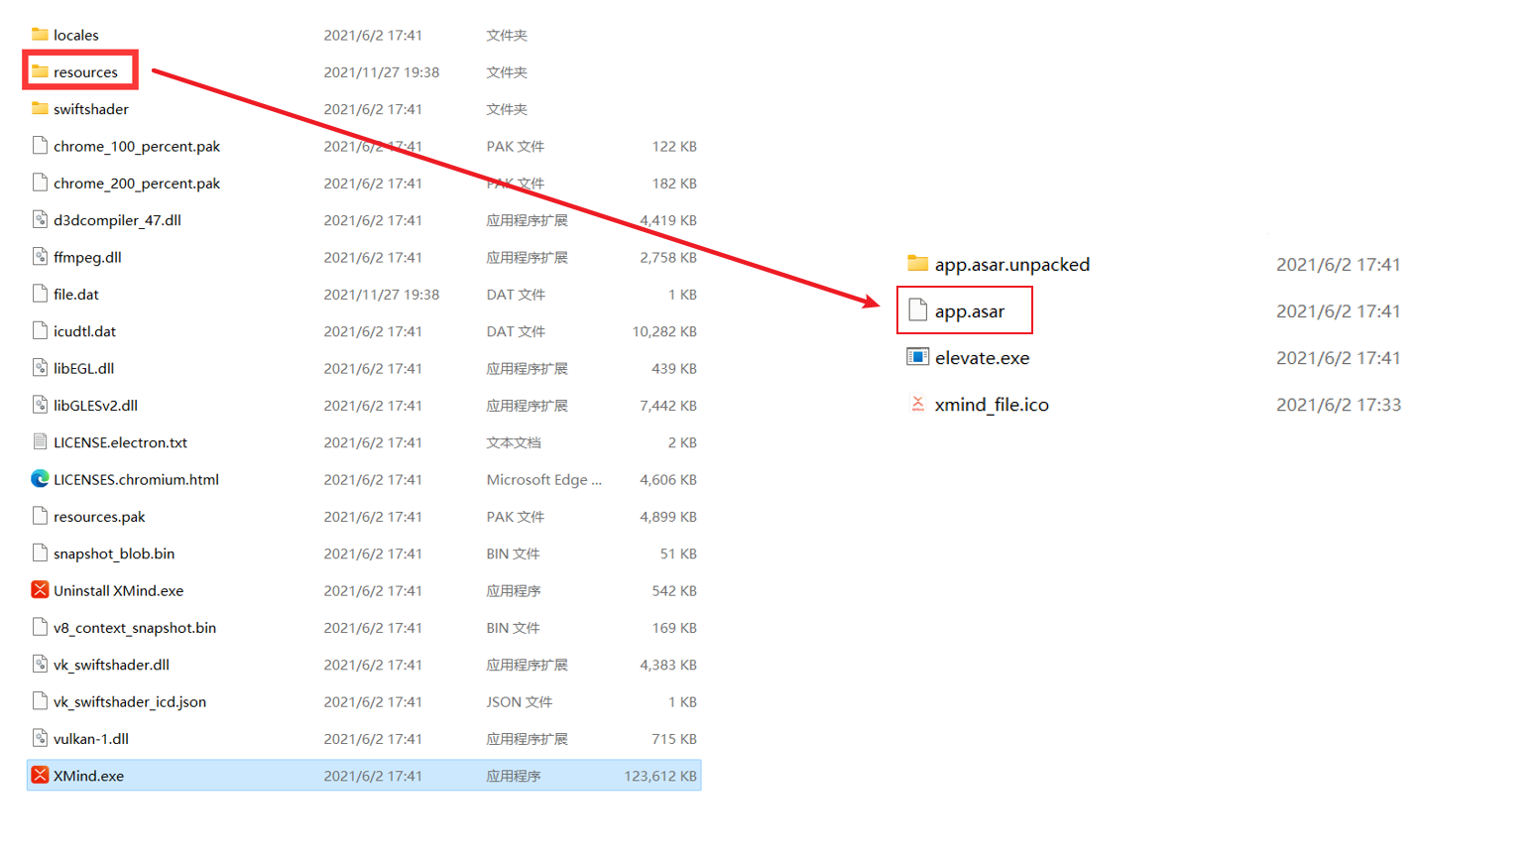Select the d3dcompiler_47.dll file icon

pos(40,220)
